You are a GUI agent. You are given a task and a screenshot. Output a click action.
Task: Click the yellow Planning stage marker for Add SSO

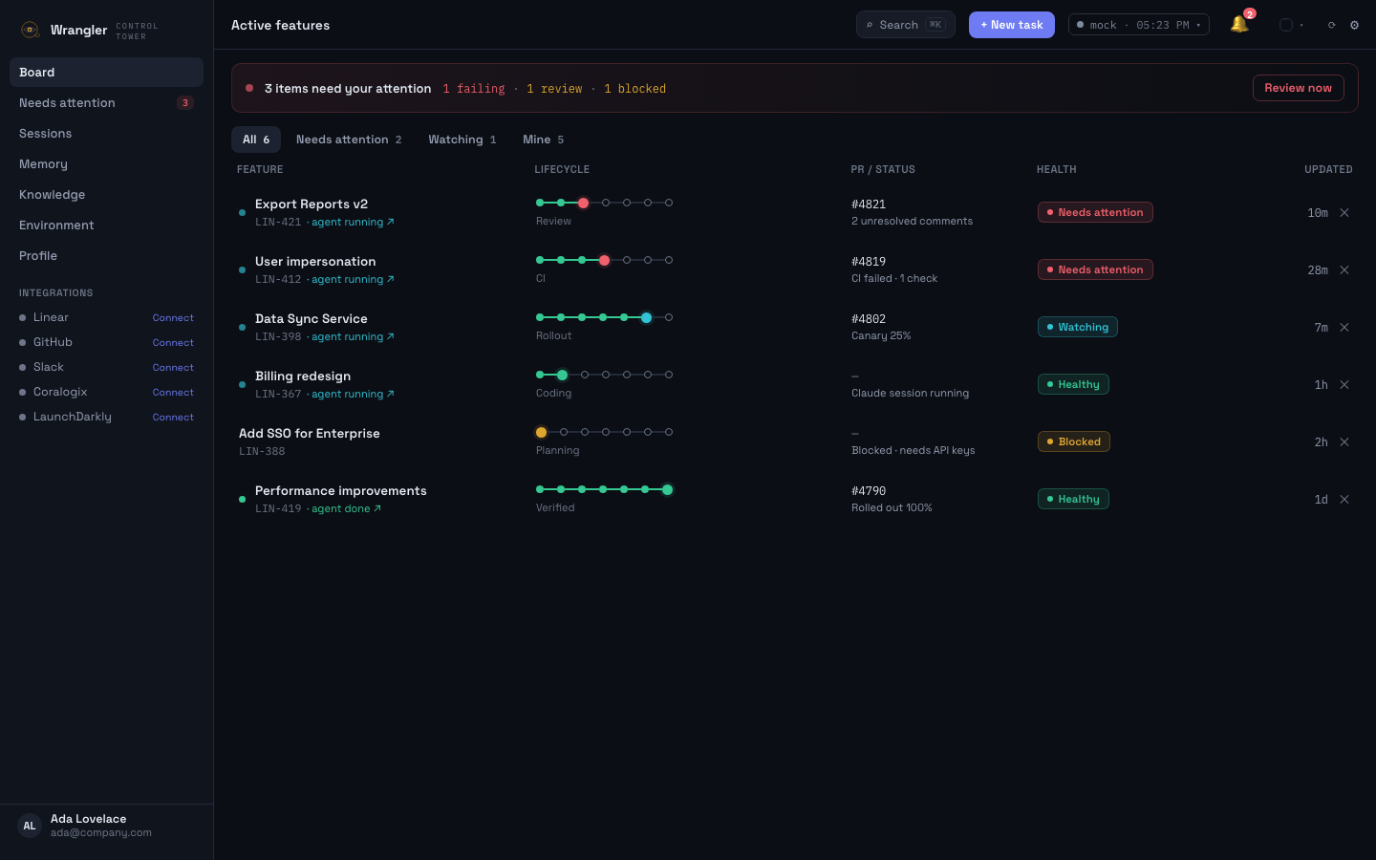[541, 432]
